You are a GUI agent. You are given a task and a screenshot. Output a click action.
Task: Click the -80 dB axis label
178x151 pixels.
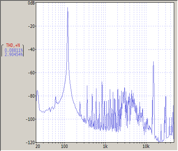pos(31,96)
